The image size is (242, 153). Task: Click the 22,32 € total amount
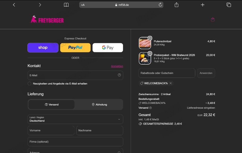[209, 115]
